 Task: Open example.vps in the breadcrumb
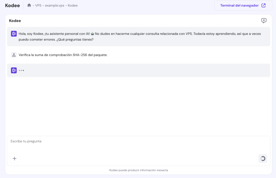point(55,5)
